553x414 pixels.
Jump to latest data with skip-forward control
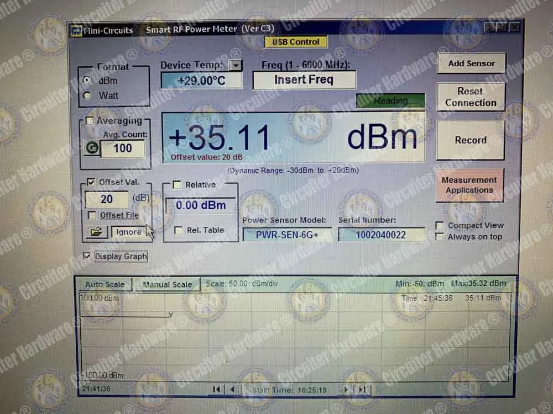(x=362, y=389)
